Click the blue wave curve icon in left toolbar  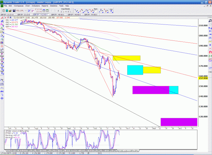tap(2, 88)
